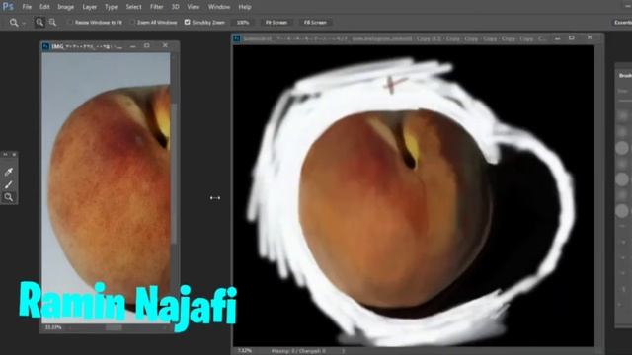This screenshot has width=632, height=355.
Task: Open the Essentials workspace switcher
Action: point(622,23)
